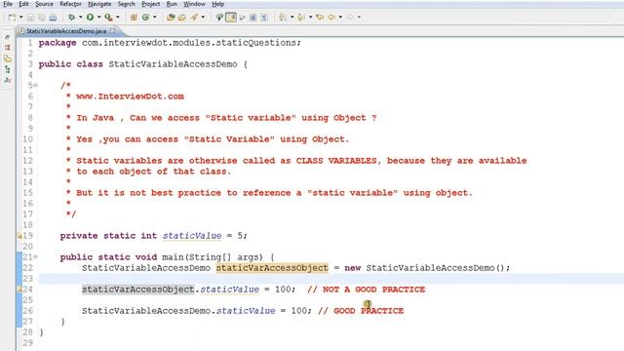
Task: Jump to Previous Annotation icon
Action: (301, 18)
